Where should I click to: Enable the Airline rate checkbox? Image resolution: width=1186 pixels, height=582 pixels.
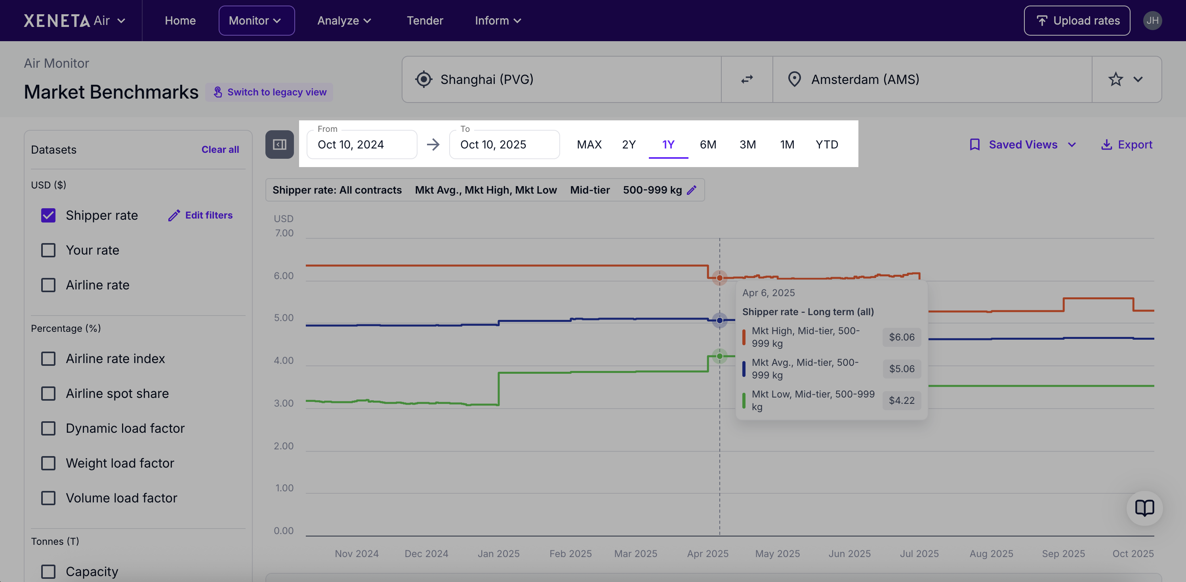[x=48, y=285]
